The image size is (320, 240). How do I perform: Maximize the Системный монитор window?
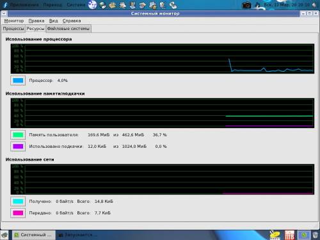(x=310, y=13)
